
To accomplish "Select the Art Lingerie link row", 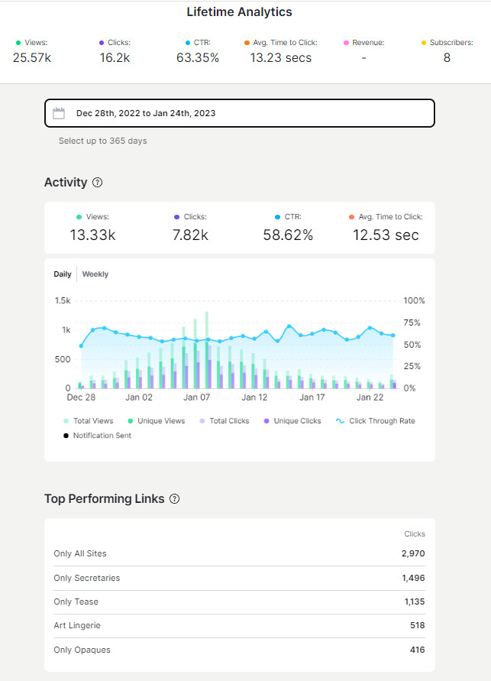I will [x=77, y=625].
